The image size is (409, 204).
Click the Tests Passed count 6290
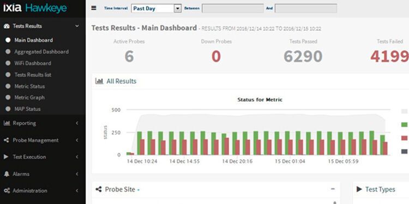pos(303,56)
